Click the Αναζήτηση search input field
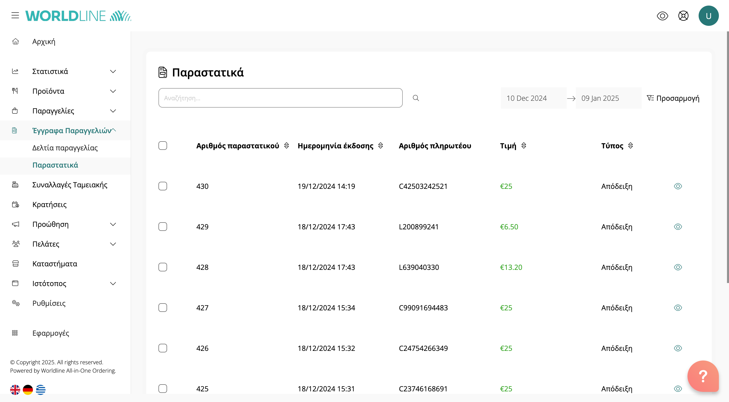Viewport: 729px width, 402px height. pyautogui.click(x=280, y=98)
